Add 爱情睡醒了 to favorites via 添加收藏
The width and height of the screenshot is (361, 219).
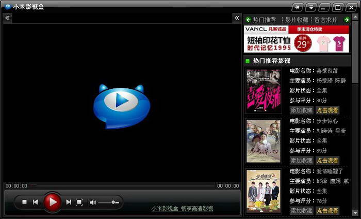tap(301, 210)
